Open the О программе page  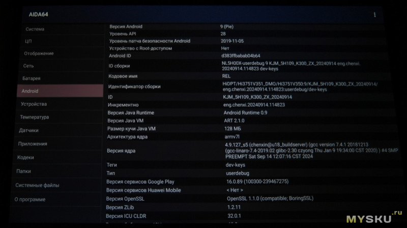tap(30, 199)
